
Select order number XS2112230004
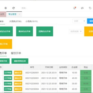pos(32,89)
